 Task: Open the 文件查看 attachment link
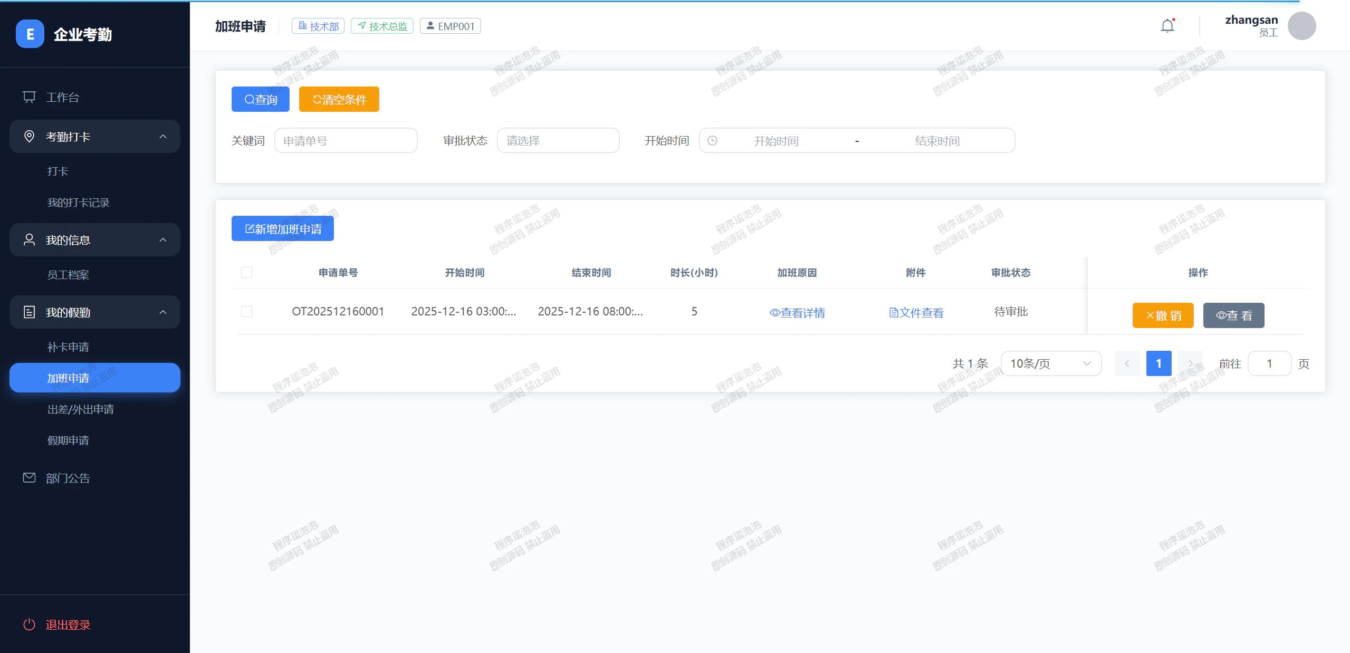(916, 313)
